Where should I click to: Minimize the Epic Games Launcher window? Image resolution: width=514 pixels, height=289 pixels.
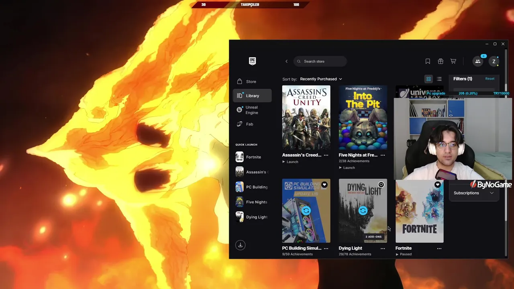pyautogui.click(x=487, y=44)
